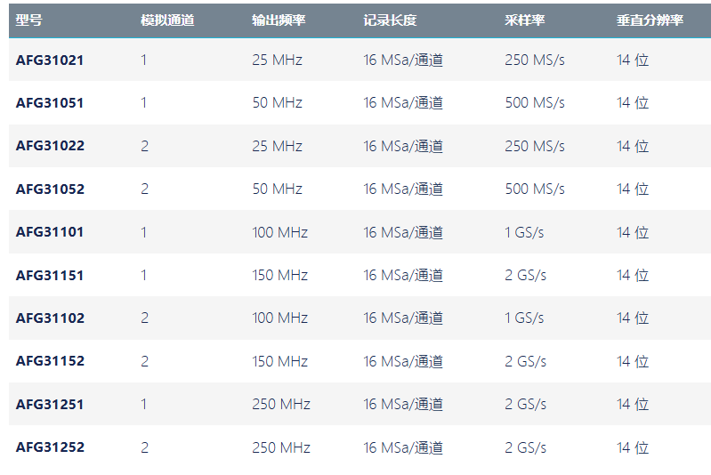Click the 型号 column header

28,20
